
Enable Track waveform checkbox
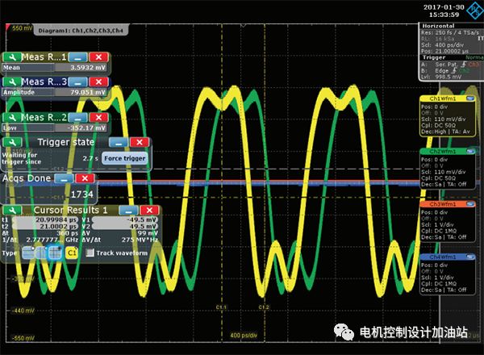[x=90, y=253]
